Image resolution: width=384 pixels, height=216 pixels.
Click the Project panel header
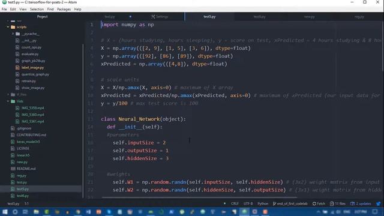tap(42, 17)
